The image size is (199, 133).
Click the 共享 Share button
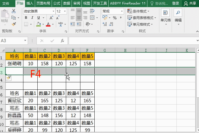(190, 3)
